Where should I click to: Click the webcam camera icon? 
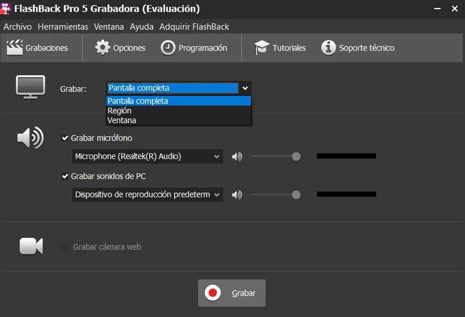click(31, 246)
